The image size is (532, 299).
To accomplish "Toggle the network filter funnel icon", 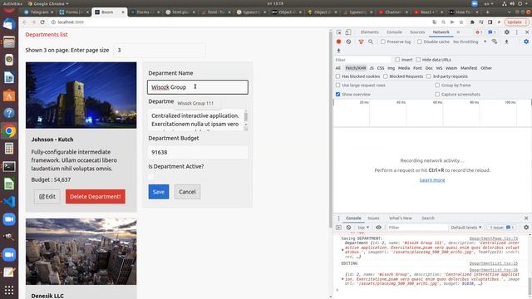I will pos(361,42).
